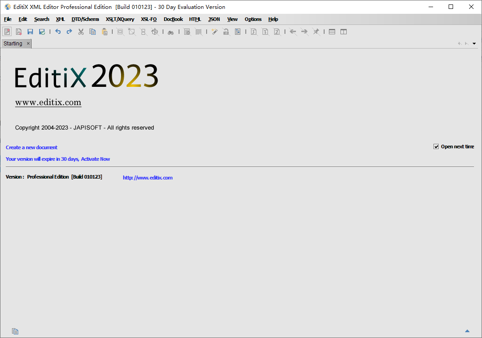This screenshot has width=482, height=338.
Task: Click the document with cross mark icon
Action: coord(187,32)
